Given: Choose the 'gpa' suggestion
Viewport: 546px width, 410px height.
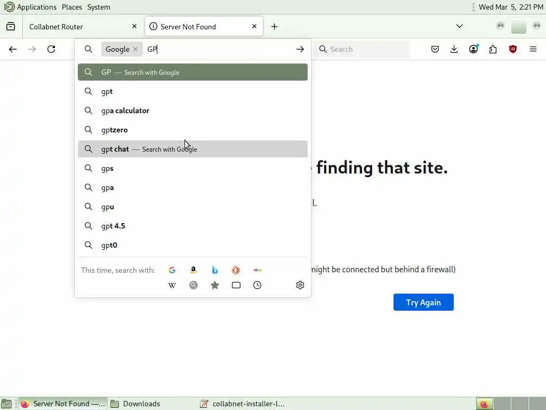Looking at the screenshot, I should pyautogui.click(x=192, y=187).
